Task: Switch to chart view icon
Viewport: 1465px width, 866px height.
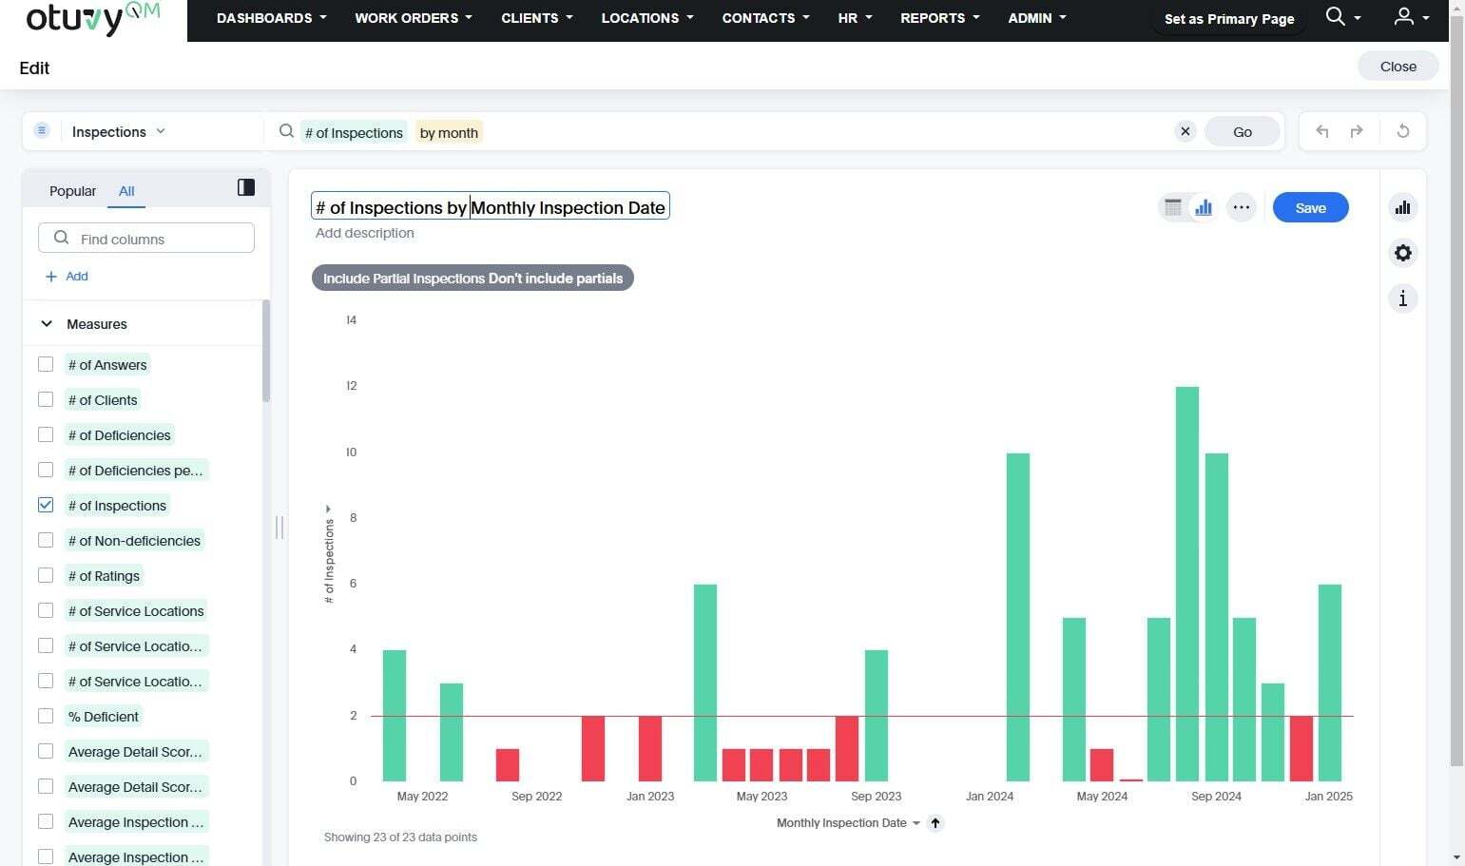Action: pos(1204,207)
